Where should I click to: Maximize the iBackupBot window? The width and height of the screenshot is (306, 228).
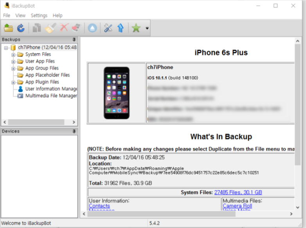pos(275,5)
